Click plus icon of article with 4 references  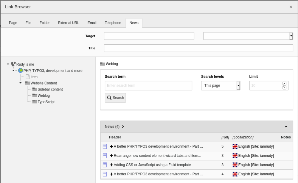tap(111, 174)
